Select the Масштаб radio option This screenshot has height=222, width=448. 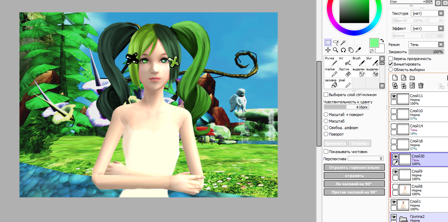point(326,121)
